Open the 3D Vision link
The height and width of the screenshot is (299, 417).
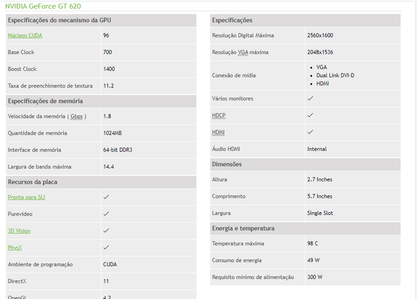coord(19,231)
